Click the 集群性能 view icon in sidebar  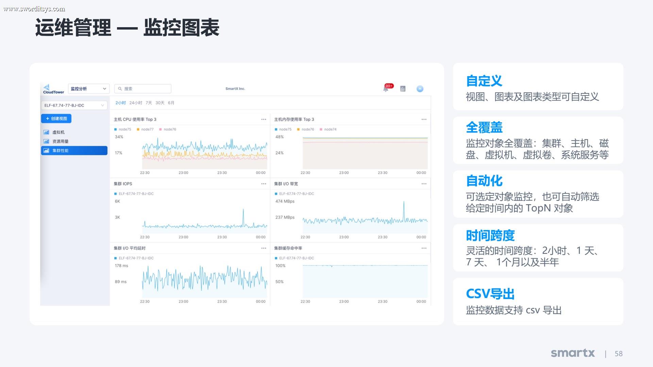coord(46,151)
